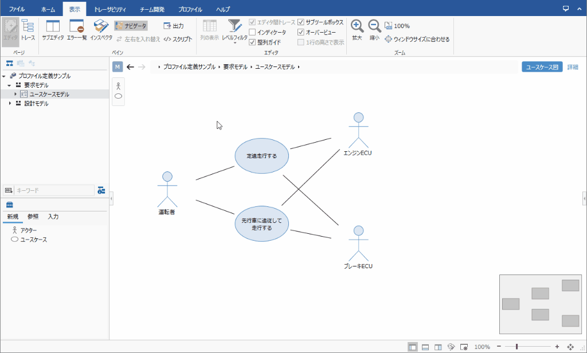
Task: Open the エラー一覧 error list icon
Action: [x=77, y=26]
